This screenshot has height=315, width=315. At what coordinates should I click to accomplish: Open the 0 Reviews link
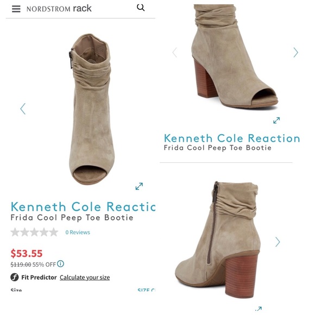pyautogui.click(x=78, y=232)
